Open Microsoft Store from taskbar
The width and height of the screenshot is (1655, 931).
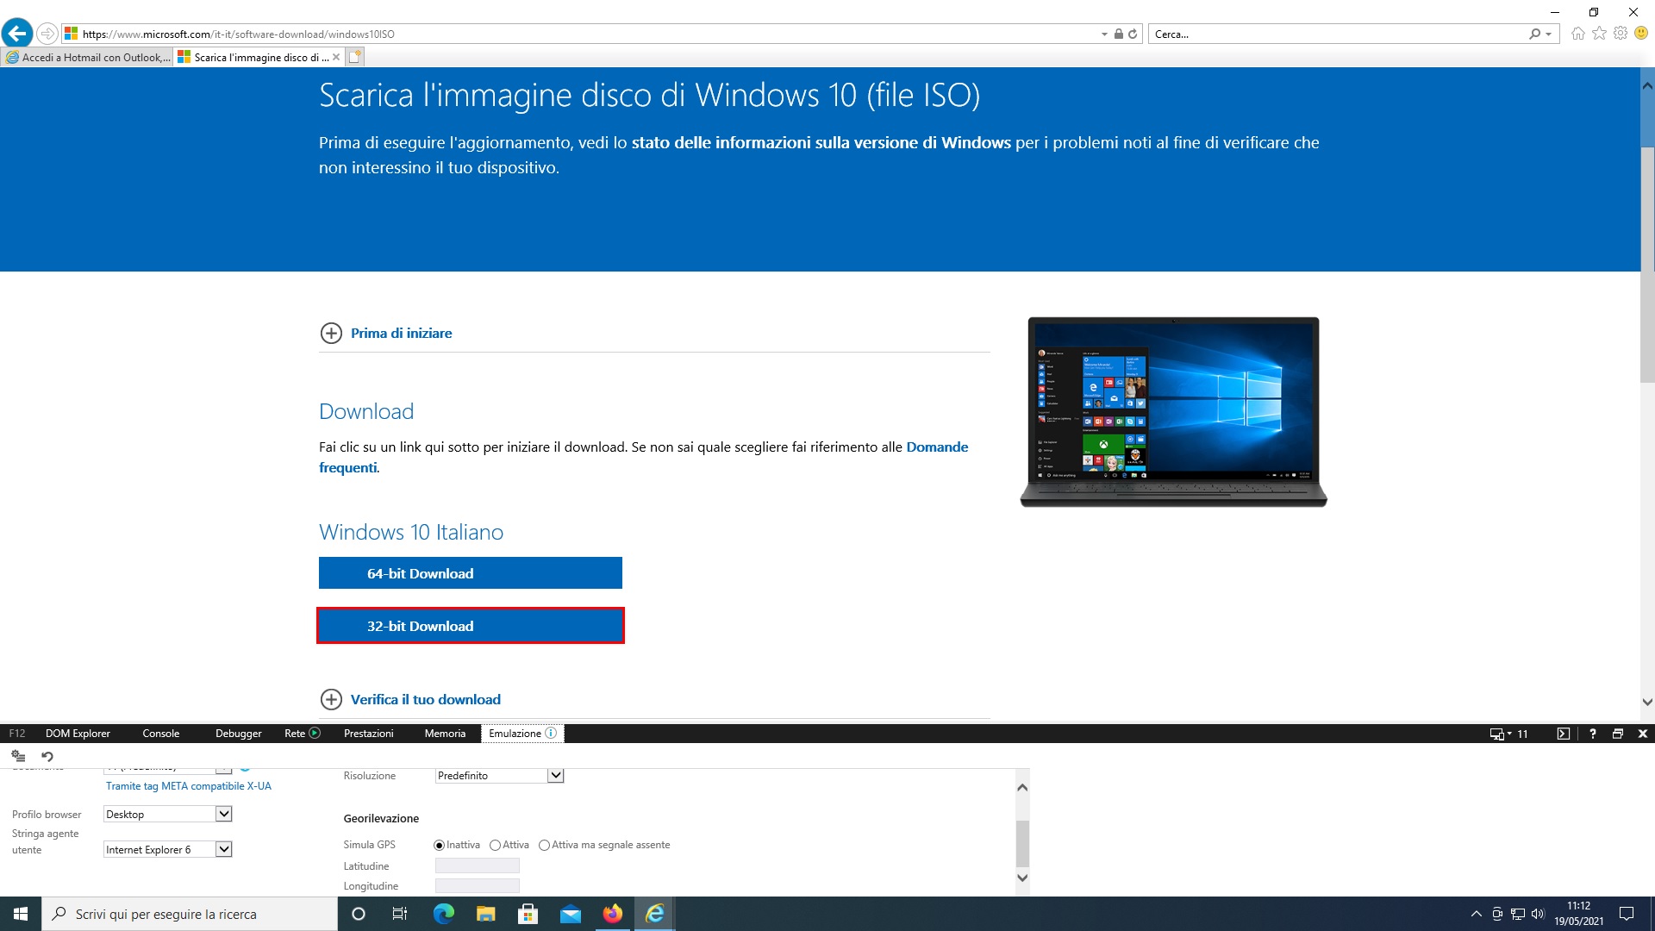[x=528, y=914]
